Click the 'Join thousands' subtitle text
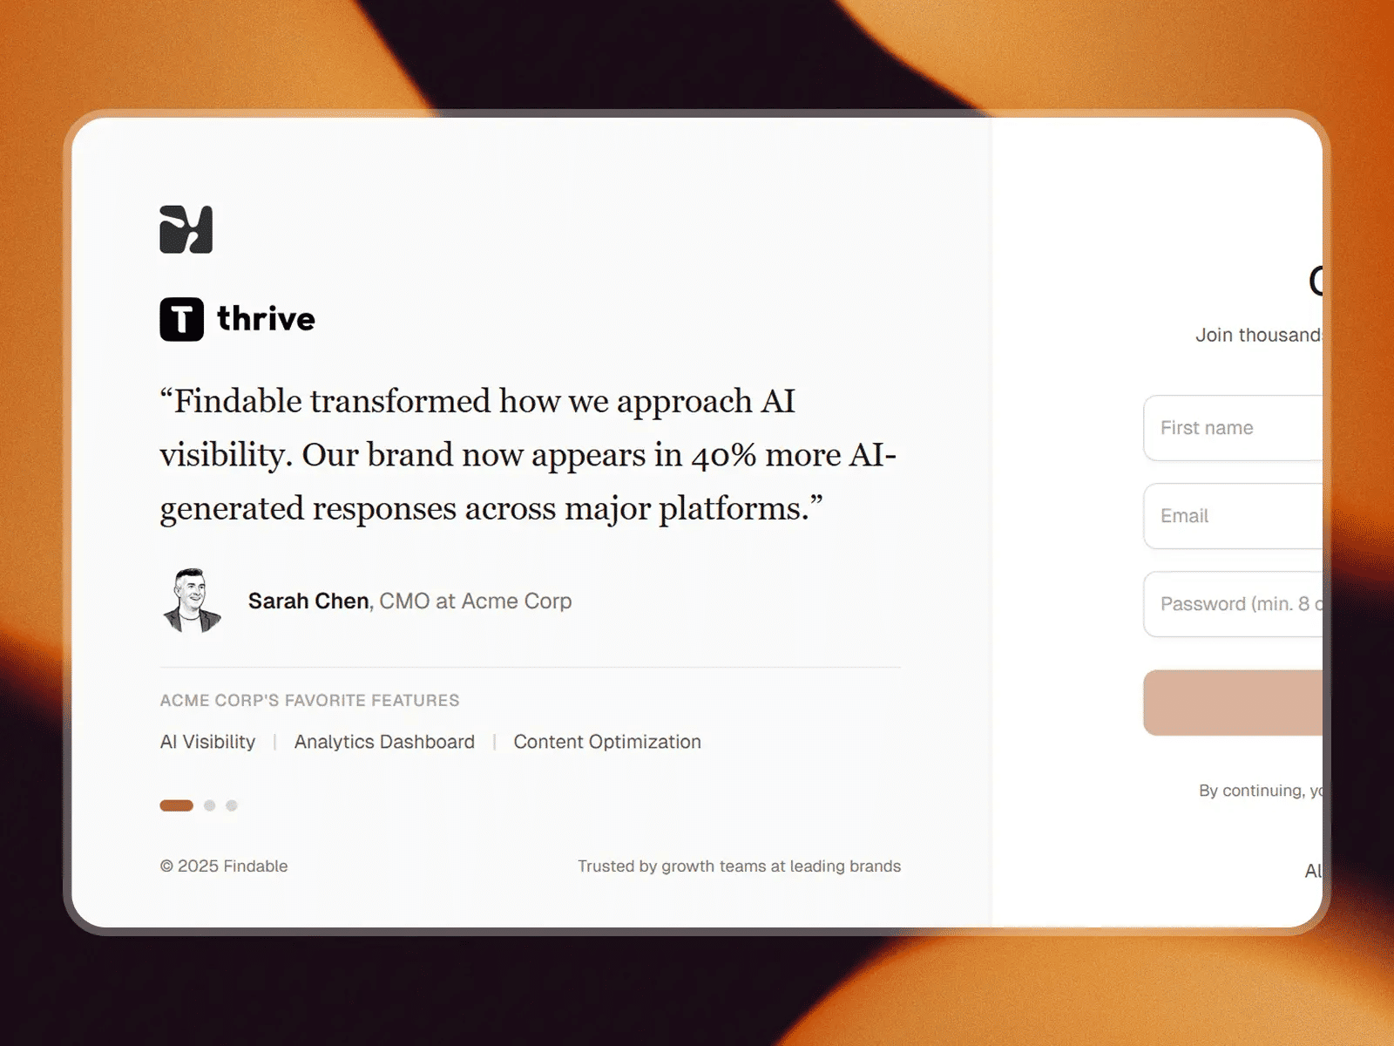The width and height of the screenshot is (1394, 1046). (x=1259, y=336)
